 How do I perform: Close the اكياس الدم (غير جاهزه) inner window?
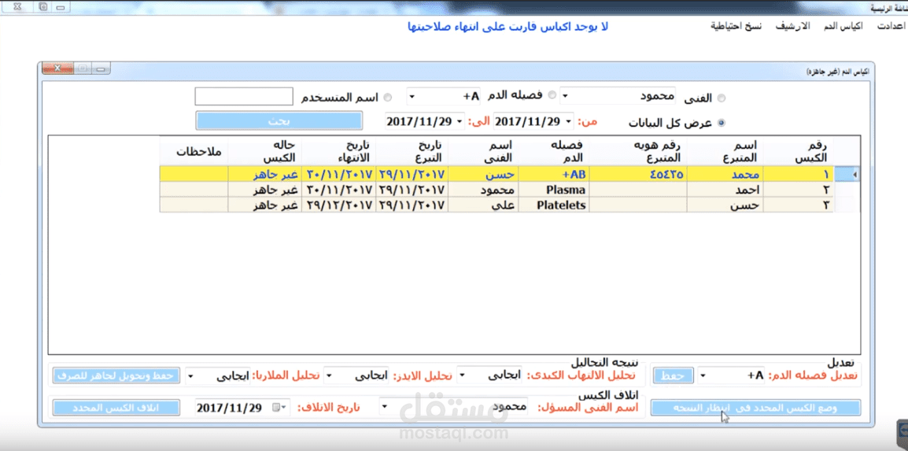(57, 68)
